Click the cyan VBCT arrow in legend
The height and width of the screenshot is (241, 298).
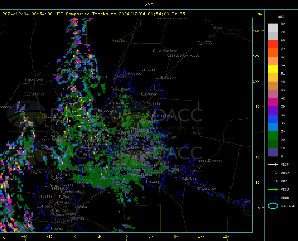pos(273,181)
